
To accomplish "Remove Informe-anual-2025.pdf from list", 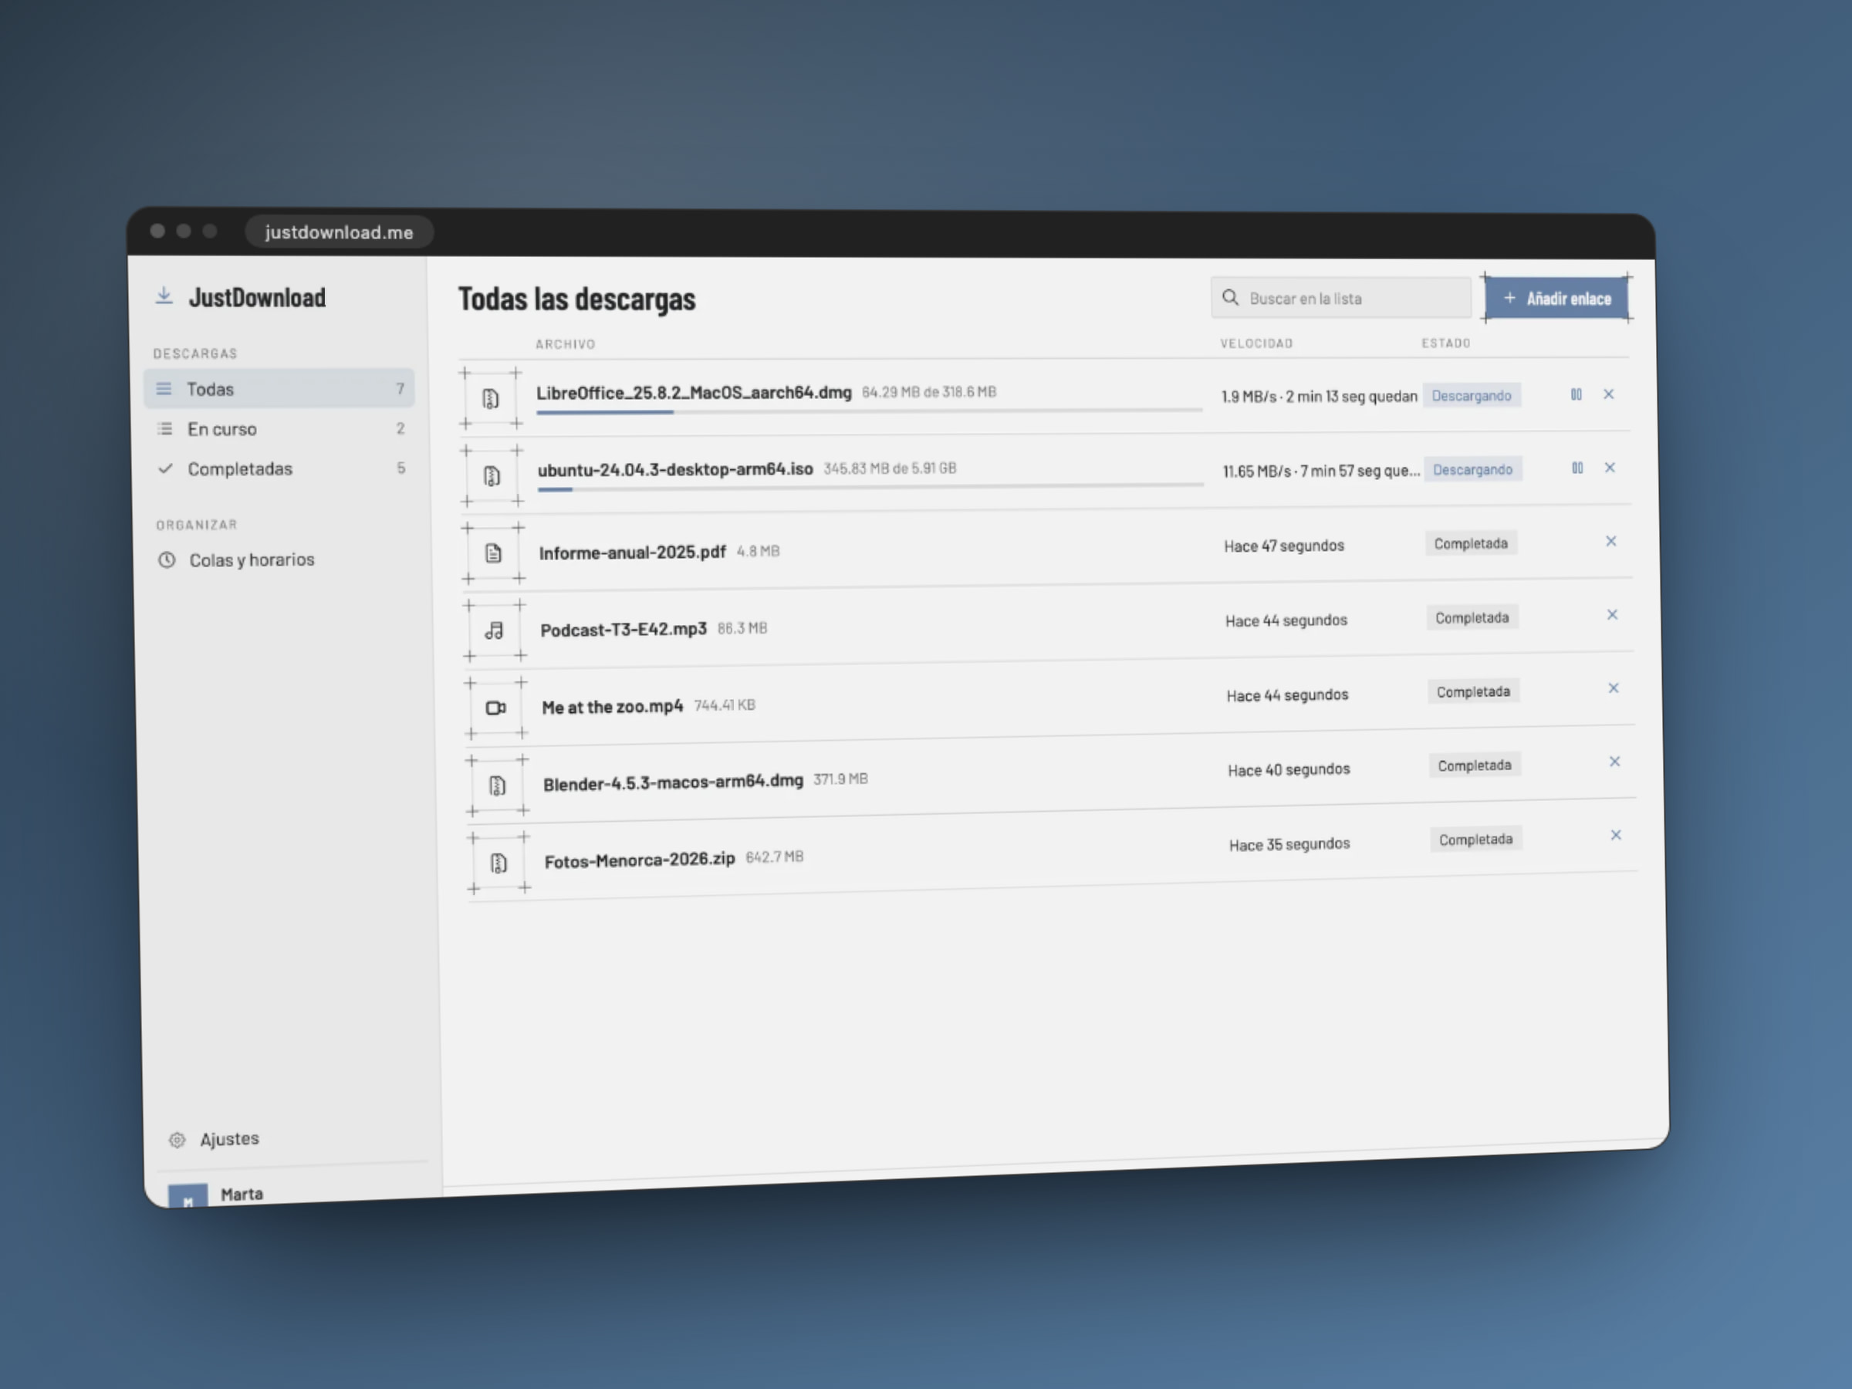I will [x=1611, y=542].
